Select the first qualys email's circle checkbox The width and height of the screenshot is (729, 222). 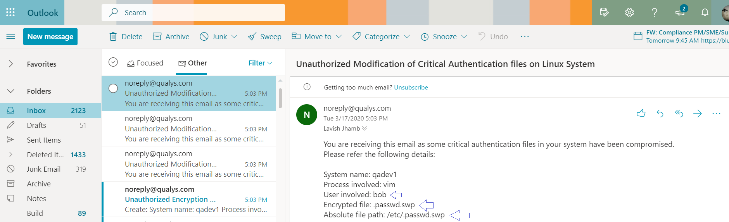pyautogui.click(x=113, y=88)
